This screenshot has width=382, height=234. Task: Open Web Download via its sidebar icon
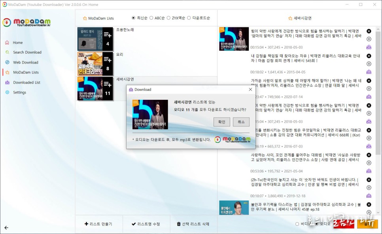(x=7, y=62)
